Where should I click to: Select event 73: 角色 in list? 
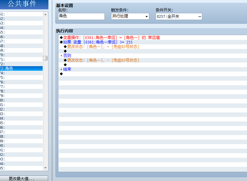(21, 68)
